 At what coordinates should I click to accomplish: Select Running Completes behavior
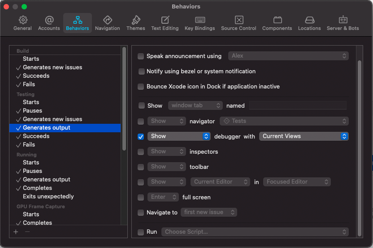click(x=65, y=188)
